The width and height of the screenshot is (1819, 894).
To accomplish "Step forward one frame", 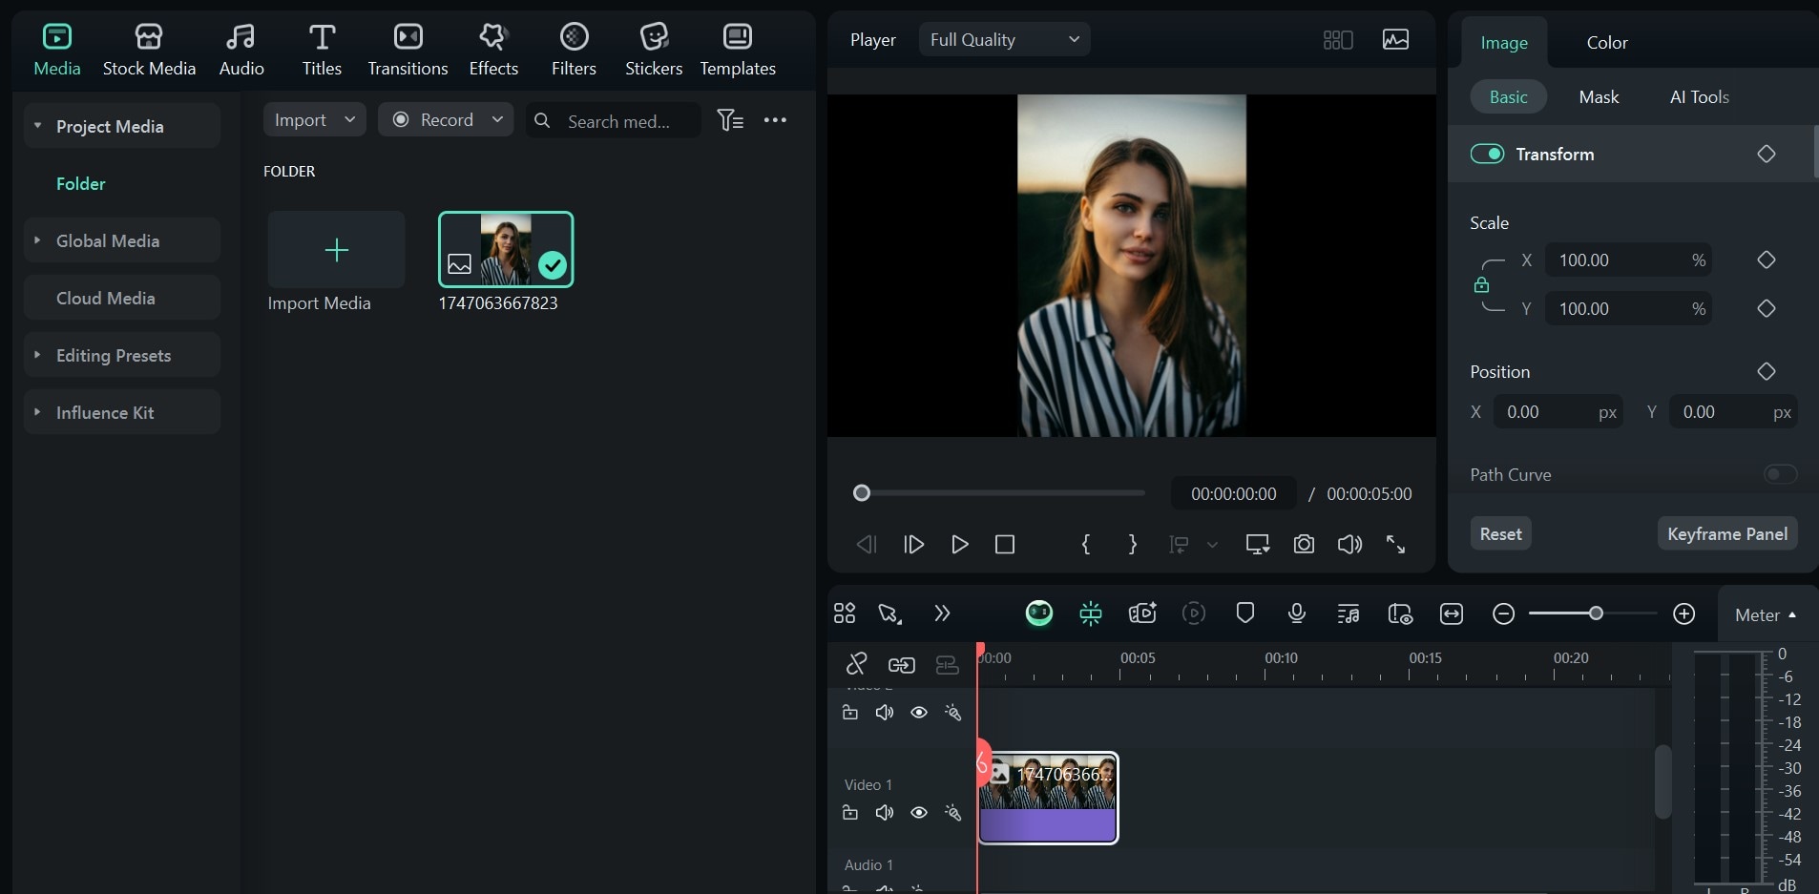I will click(x=913, y=545).
